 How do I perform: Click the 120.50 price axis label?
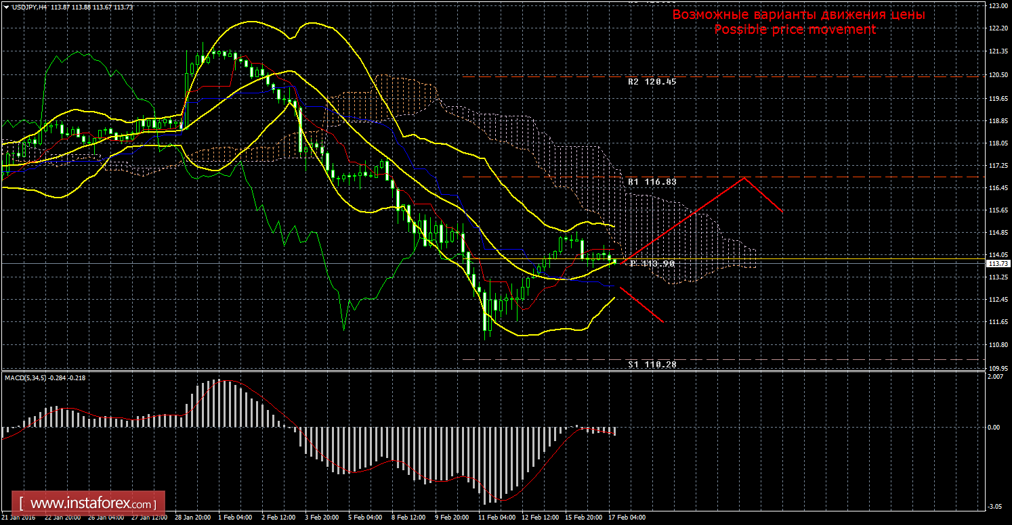(998, 75)
